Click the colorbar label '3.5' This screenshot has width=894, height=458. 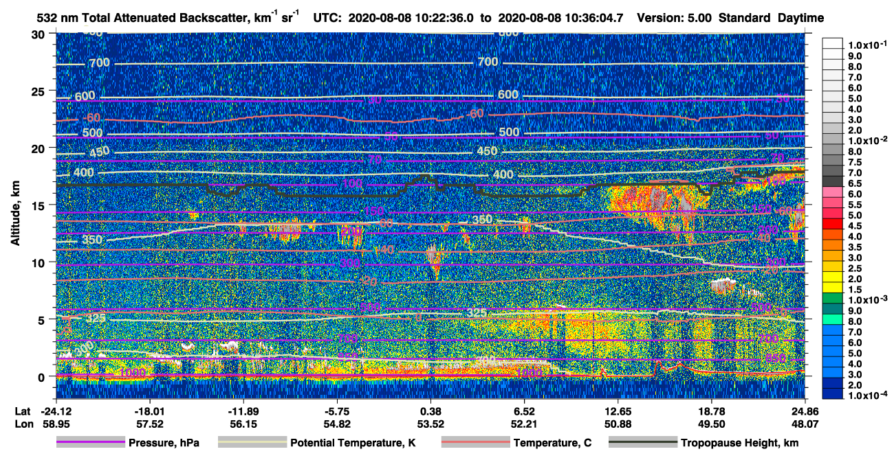(855, 247)
